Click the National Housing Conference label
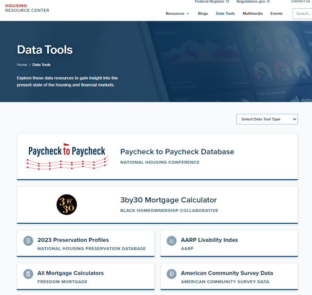 tap(160, 162)
